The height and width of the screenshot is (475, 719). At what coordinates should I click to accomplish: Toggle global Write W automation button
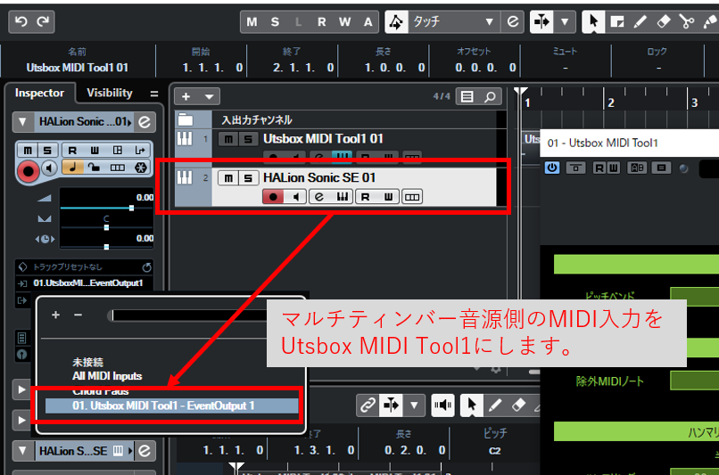point(345,21)
